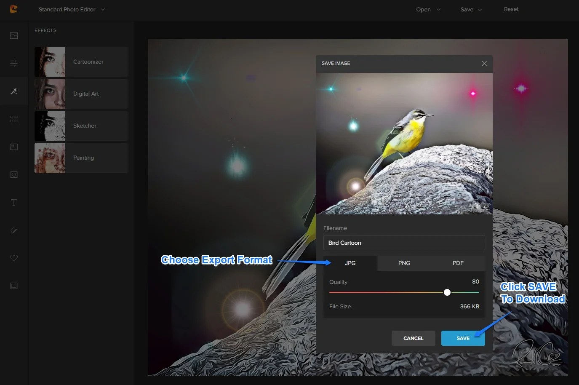
Task: Click the Adjustments sliders icon
Action: pyautogui.click(x=13, y=63)
